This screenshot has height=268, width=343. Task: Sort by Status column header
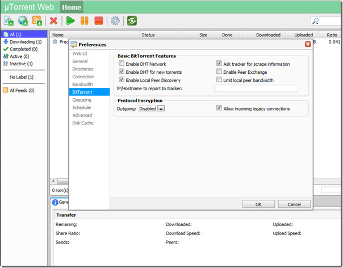pos(160,35)
